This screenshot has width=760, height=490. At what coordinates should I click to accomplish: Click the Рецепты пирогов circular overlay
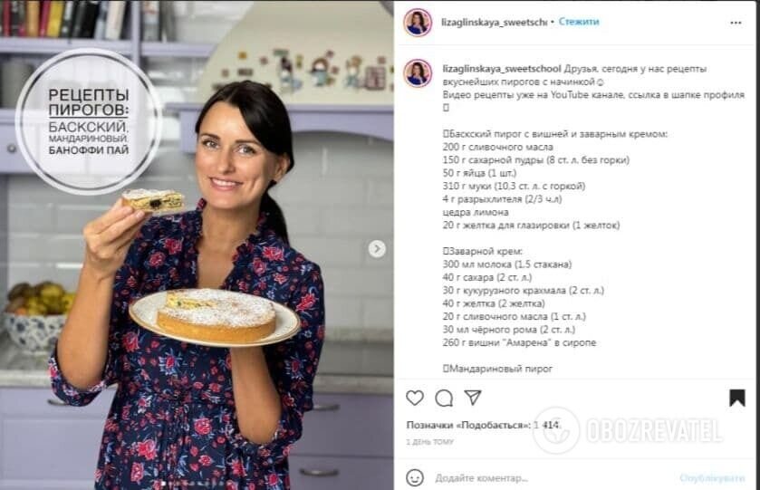(89, 121)
